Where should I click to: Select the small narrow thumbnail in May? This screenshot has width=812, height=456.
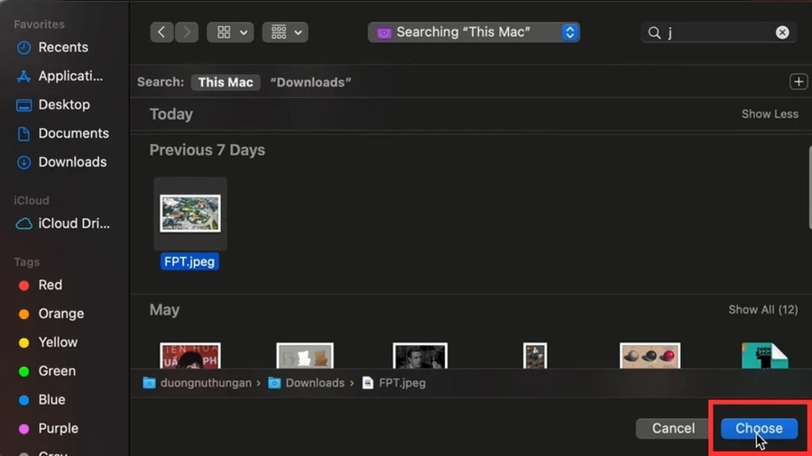pos(535,356)
